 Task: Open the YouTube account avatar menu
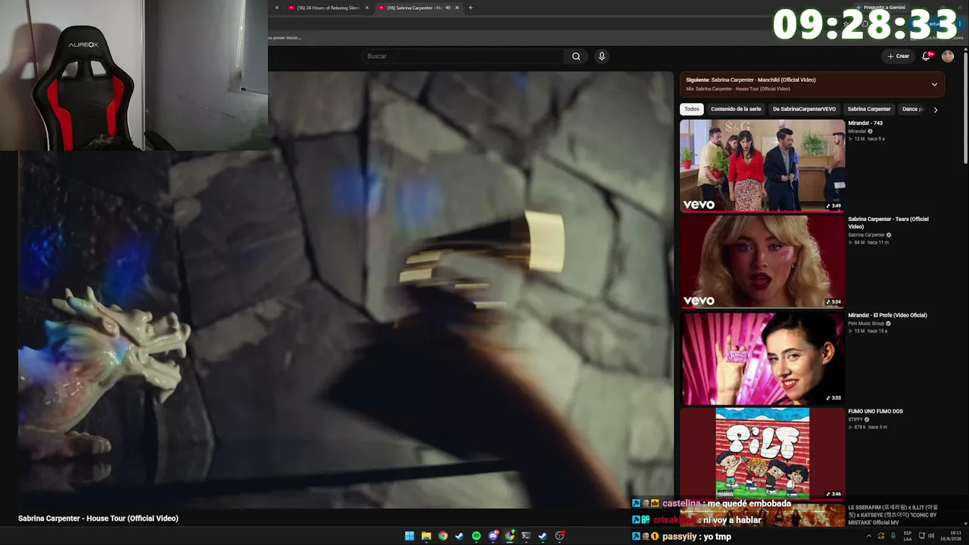(947, 56)
